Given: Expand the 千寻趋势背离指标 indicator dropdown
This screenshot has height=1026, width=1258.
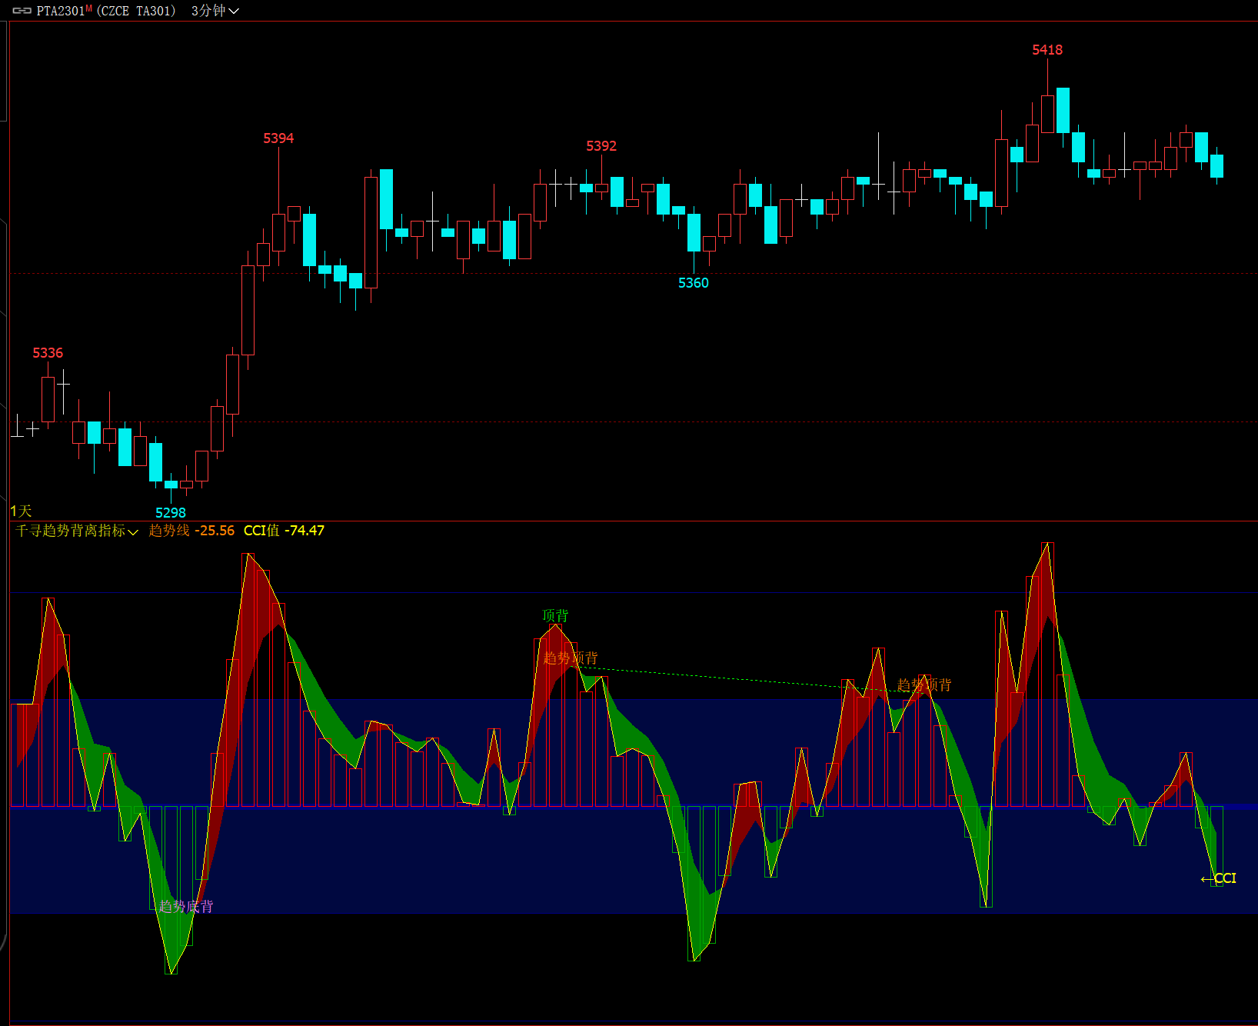Looking at the screenshot, I should click(x=77, y=531).
